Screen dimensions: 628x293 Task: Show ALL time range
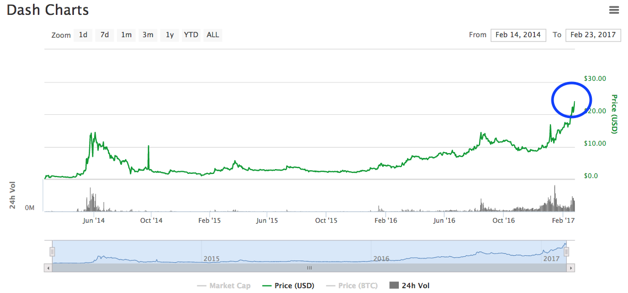213,35
